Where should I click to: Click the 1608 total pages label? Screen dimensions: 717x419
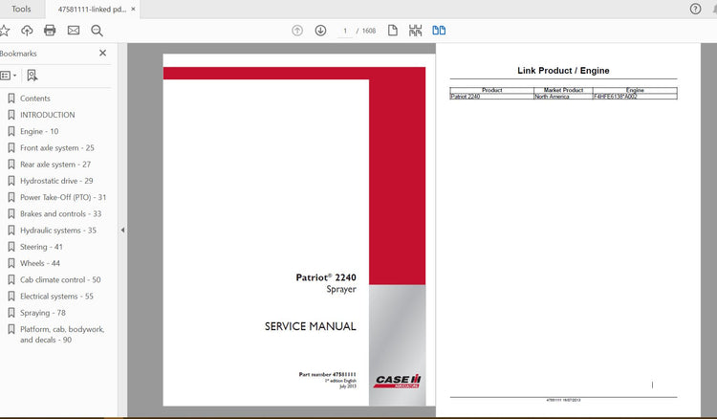369,31
